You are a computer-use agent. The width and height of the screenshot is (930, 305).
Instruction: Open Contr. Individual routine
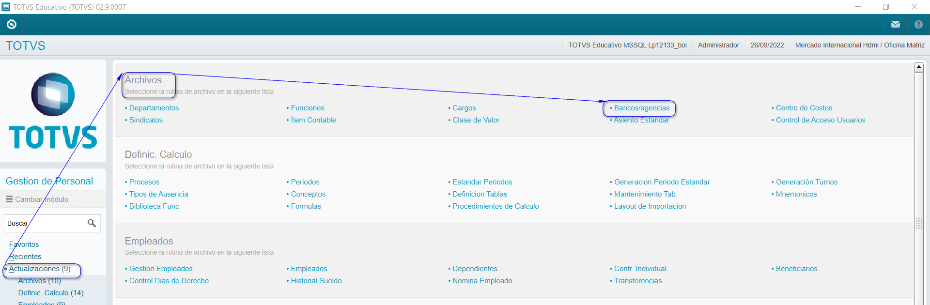tap(640, 269)
